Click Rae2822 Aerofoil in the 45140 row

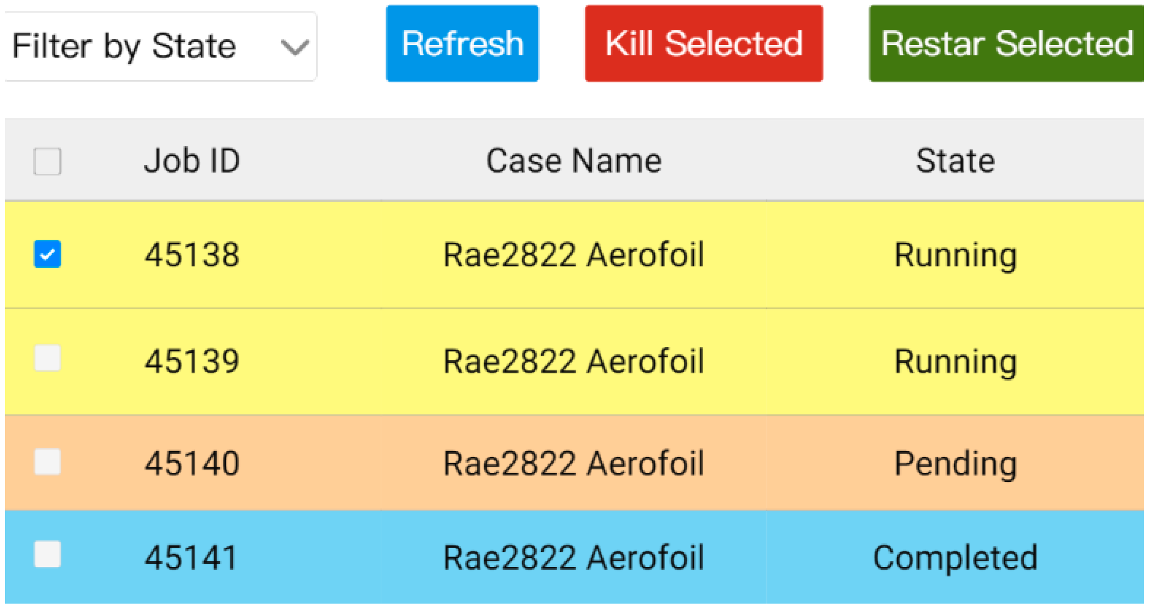(x=574, y=463)
